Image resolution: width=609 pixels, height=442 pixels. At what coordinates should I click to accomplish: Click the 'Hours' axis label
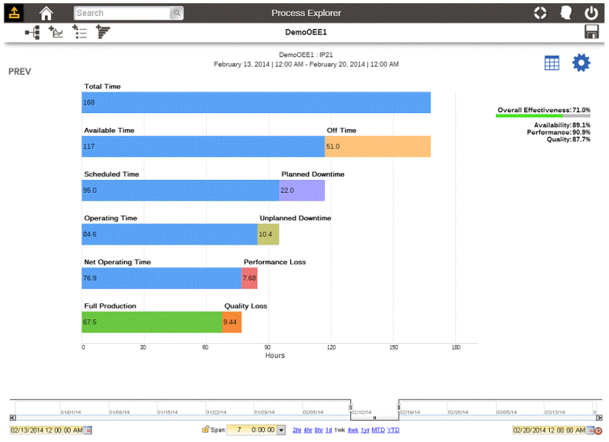pos(275,355)
